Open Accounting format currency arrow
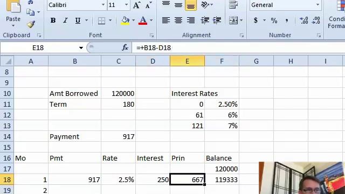The height and width of the screenshot is (194, 345). (264, 20)
